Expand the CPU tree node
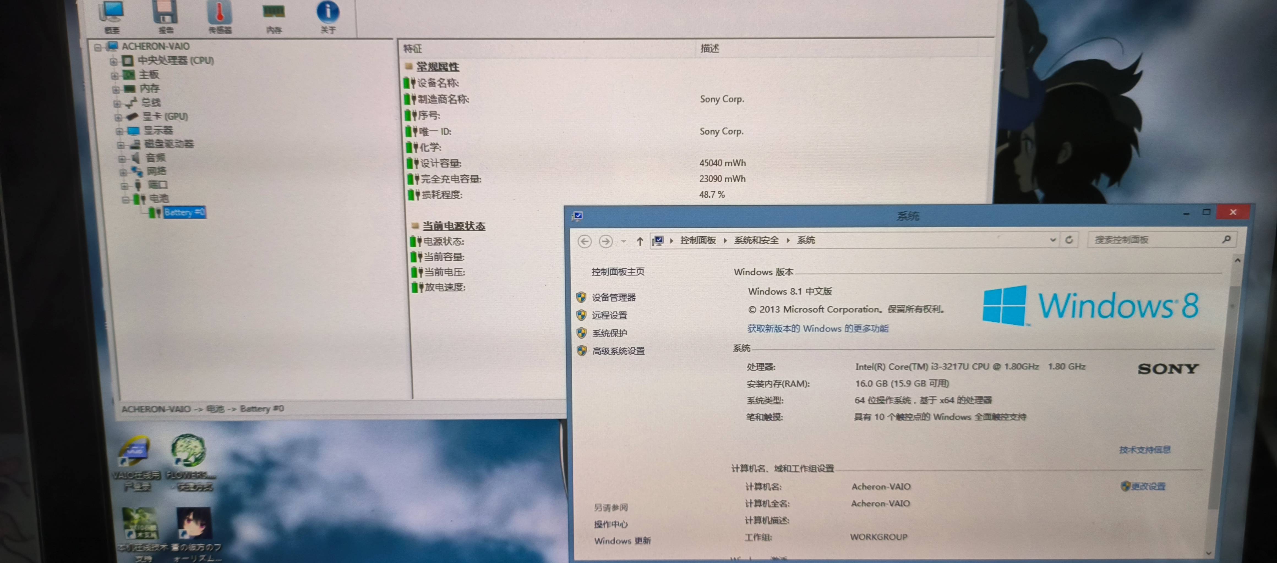Screen dimensions: 1277x563 point(113,61)
